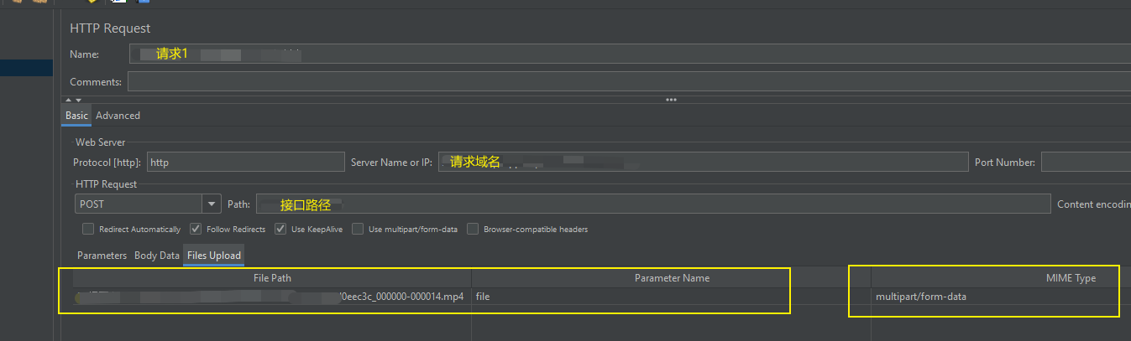Screen dimensions: 1131x341
Task: Uncheck the Follow Redirects checkbox
Action: [x=196, y=229]
